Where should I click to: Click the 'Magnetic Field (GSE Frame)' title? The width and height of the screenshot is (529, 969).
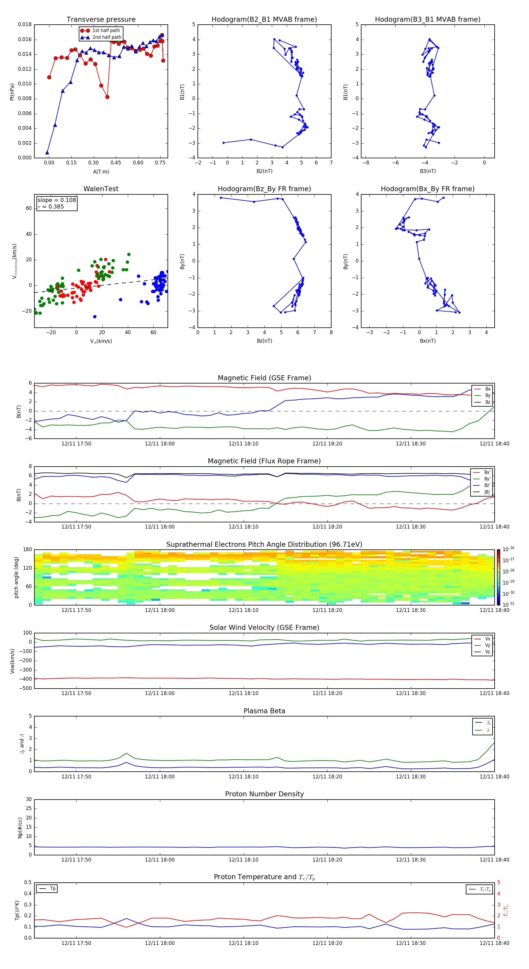coord(264,378)
